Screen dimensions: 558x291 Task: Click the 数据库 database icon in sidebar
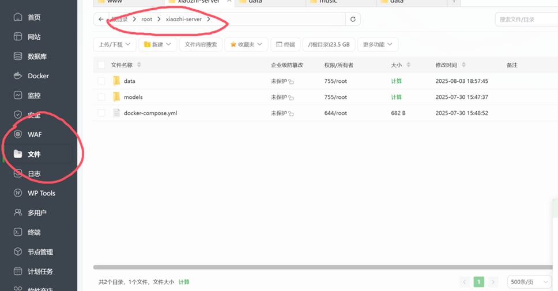click(x=17, y=56)
